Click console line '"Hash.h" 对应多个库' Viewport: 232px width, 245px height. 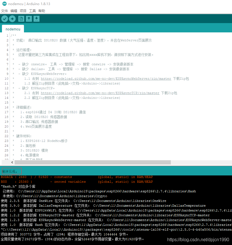[x=18, y=186]
